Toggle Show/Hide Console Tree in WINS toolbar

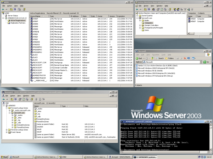tap(15, 10)
